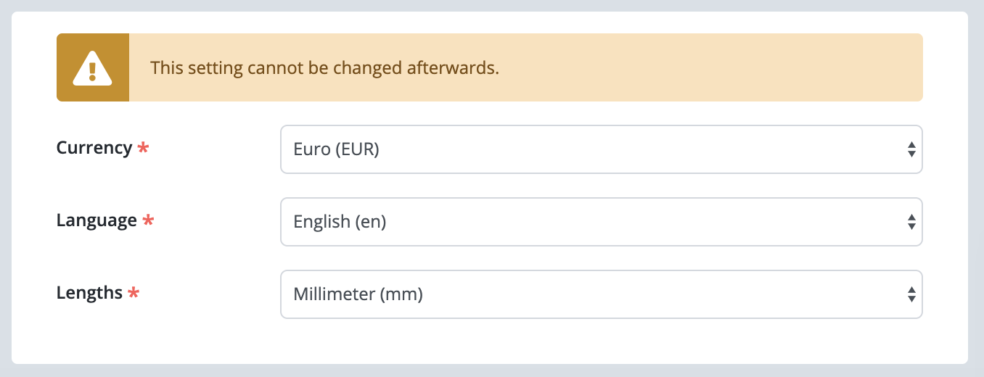The width and height of the screenshot is (984, 377).
Task: Click the red asterisk beside Lengths
Action: click(x=134, y=294)
